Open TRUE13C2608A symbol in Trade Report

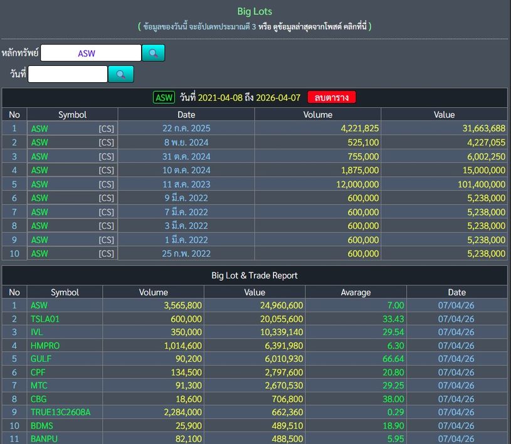tap(60, 412)
